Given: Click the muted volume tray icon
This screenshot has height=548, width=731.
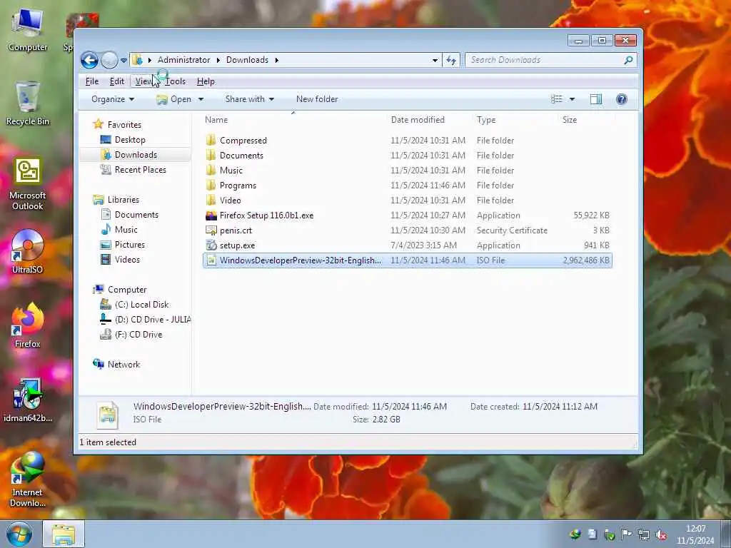Looking at the screenshot, I should coord(660,535).
